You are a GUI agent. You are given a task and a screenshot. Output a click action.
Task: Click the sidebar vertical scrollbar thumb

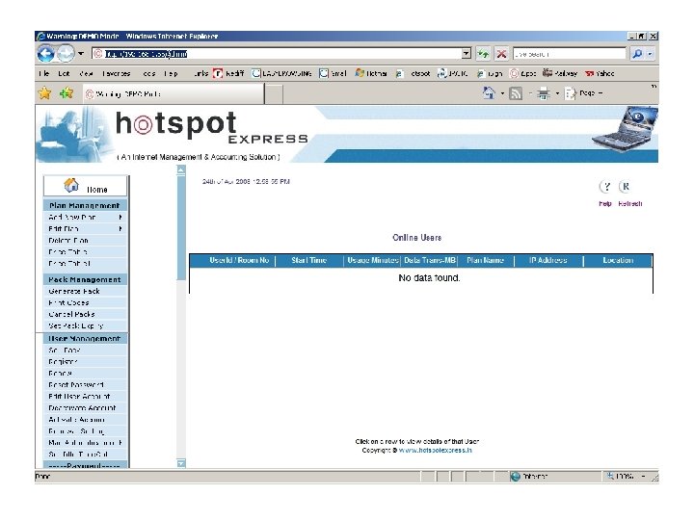coord(181,227)
